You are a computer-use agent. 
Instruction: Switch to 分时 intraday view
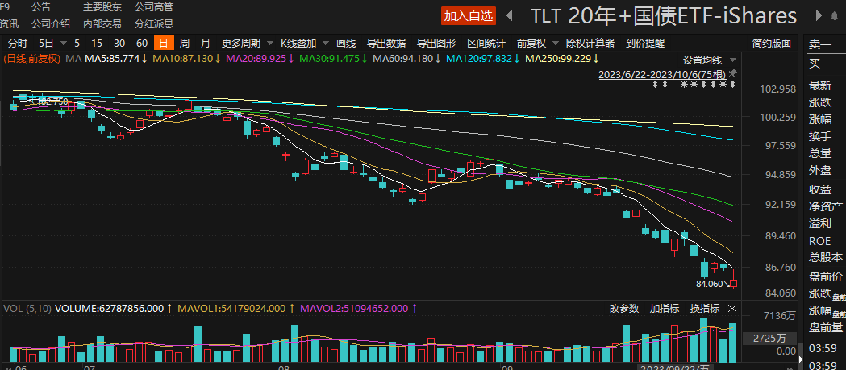point(17,44)
